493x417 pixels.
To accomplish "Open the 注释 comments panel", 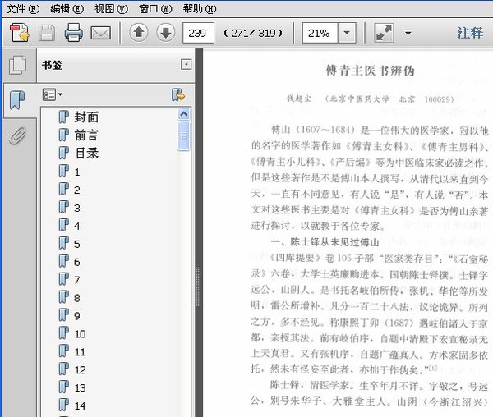I will tap(470, 33).
